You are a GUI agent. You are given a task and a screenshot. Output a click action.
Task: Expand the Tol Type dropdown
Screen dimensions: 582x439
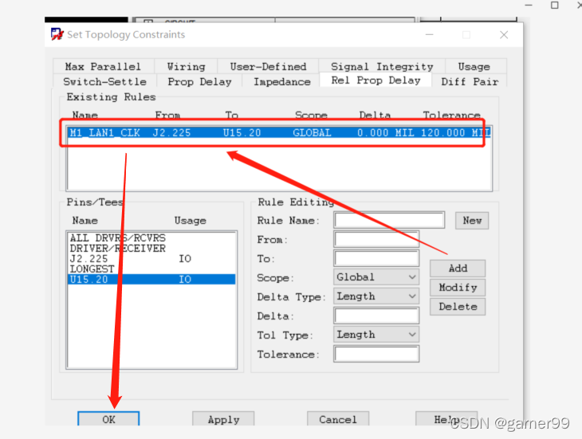377,335
